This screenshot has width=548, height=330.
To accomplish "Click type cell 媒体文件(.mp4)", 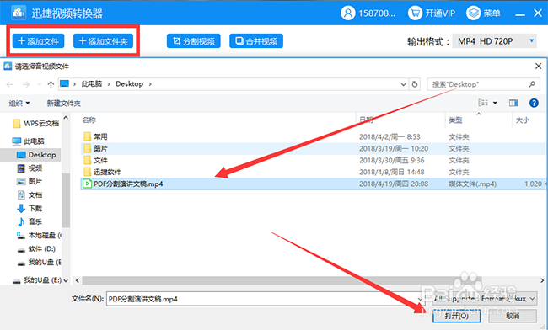I will [472, 184].
